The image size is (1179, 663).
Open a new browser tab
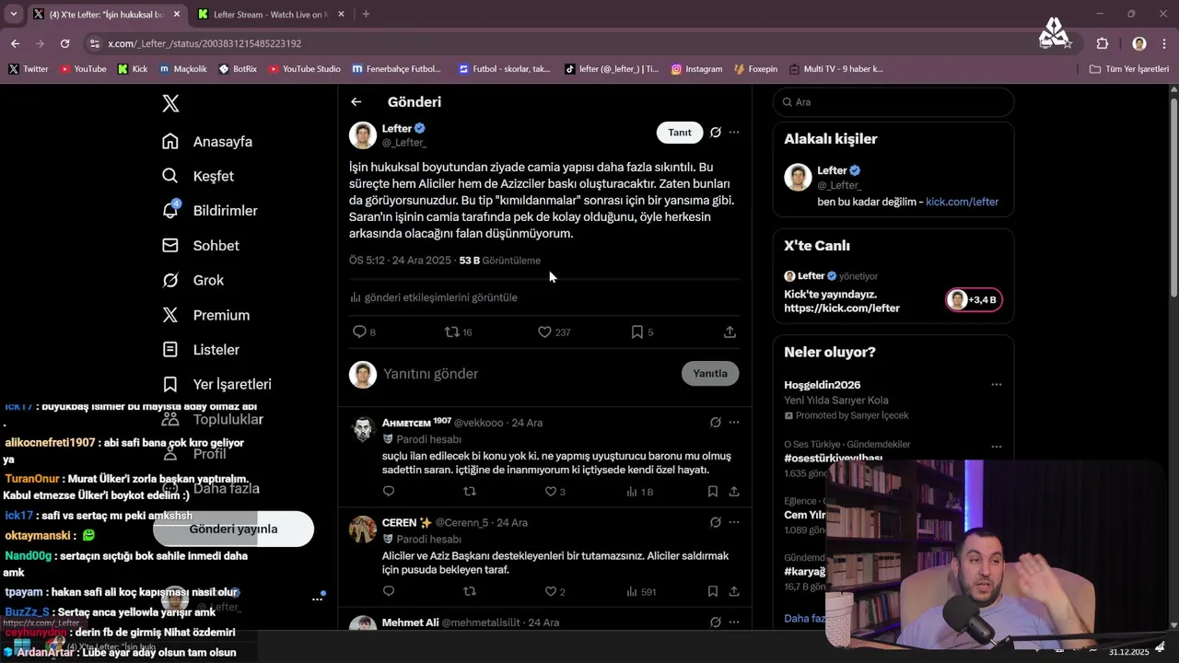point(366,15)
